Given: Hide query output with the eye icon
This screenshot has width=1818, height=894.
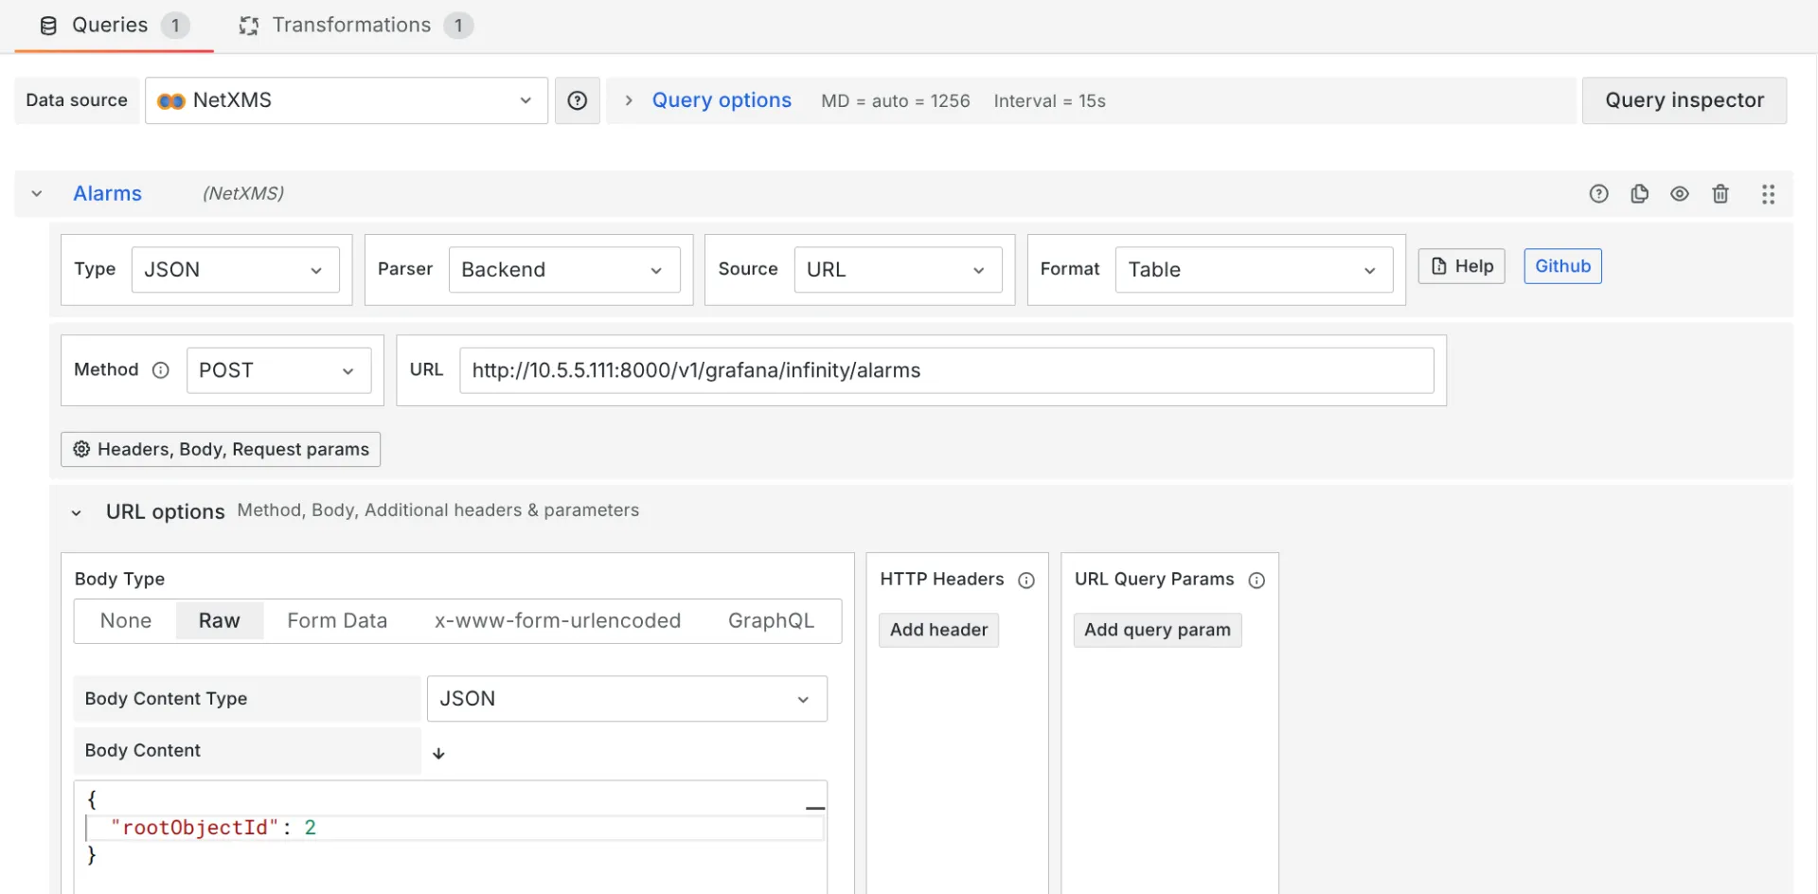Looking at the screenshot, I should tap(1681, 193).
